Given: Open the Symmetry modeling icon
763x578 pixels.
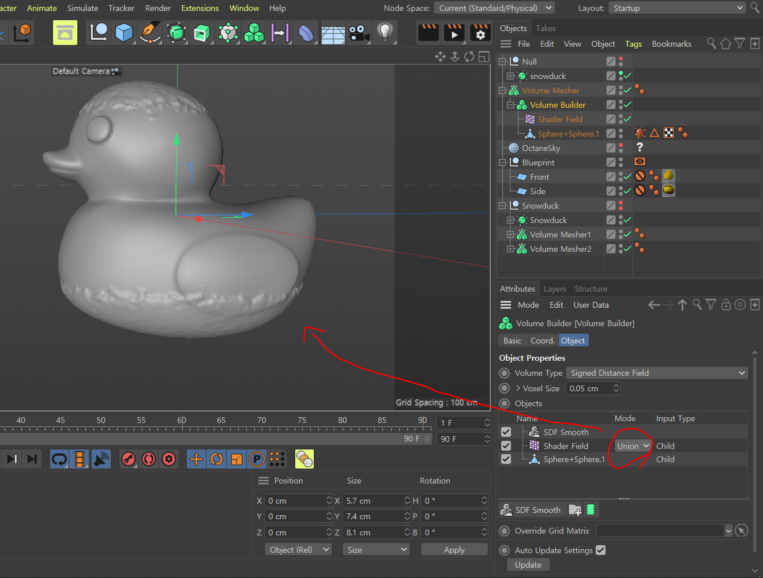Looking at the screenshot, I should [x=280, y=33].
